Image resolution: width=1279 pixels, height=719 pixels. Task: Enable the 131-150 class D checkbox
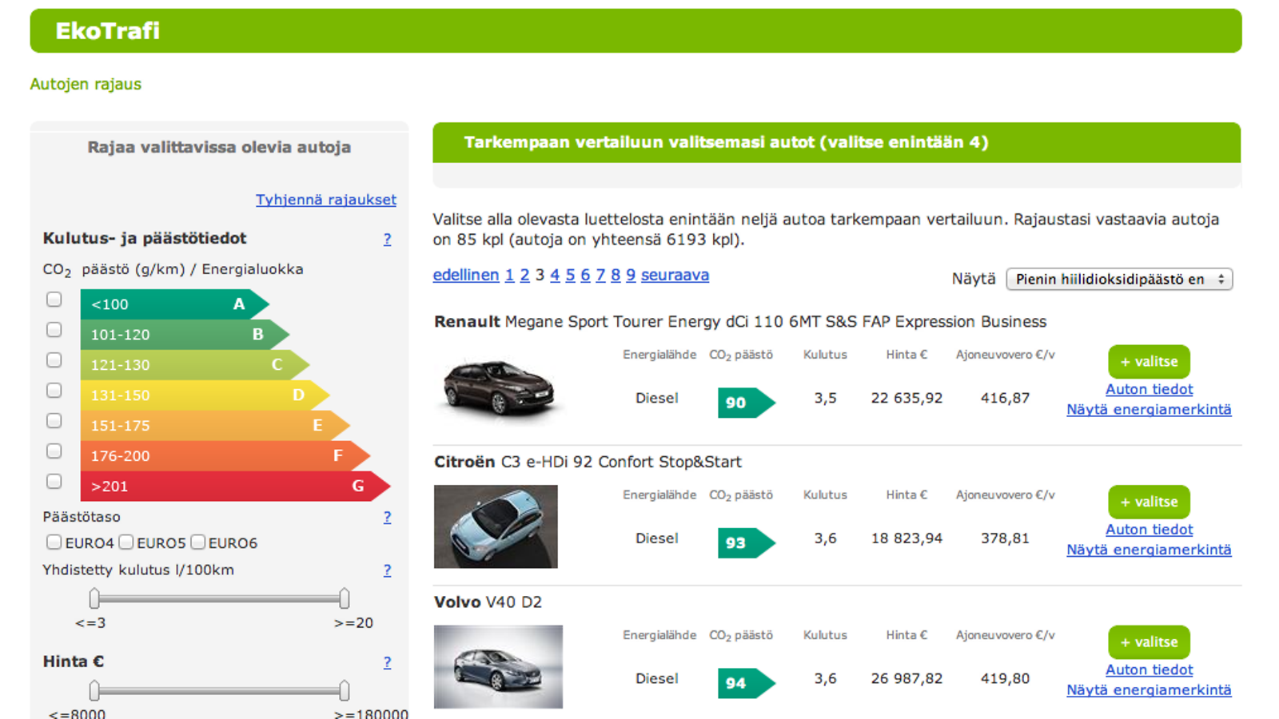pos(54,391)
